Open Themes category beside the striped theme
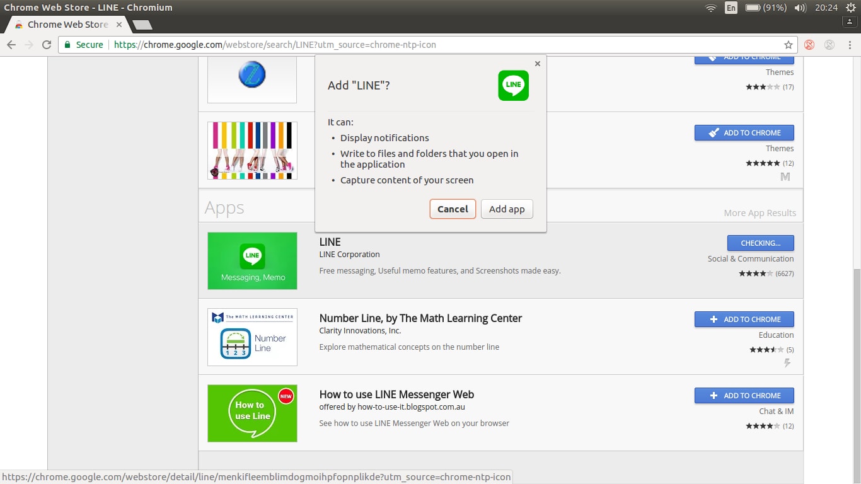 [x=780, y=149]
